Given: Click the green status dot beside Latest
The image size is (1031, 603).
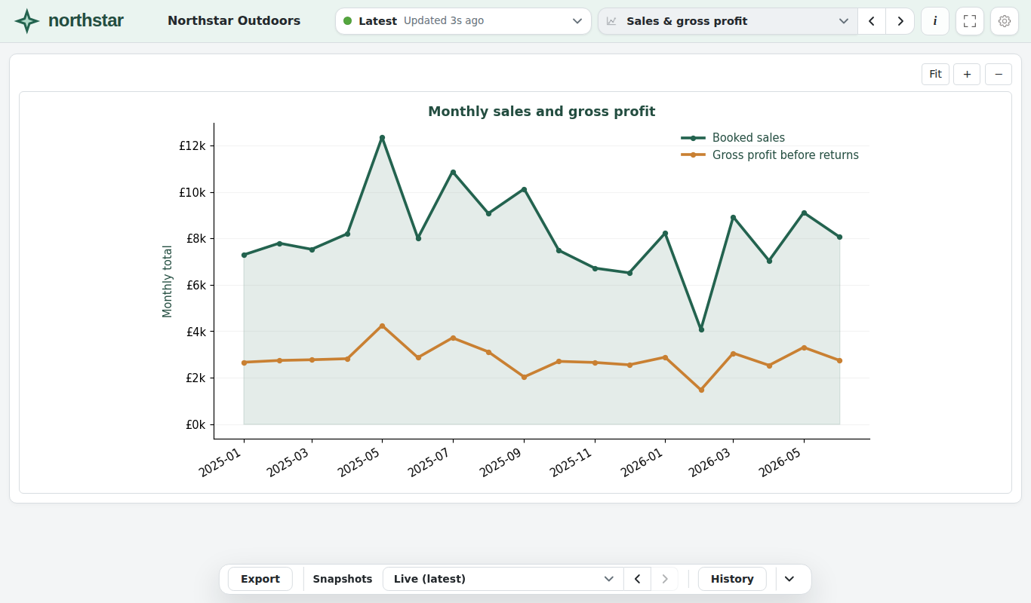Looking at the screenshot, I should pyautogui.click(x=347, y=21).
